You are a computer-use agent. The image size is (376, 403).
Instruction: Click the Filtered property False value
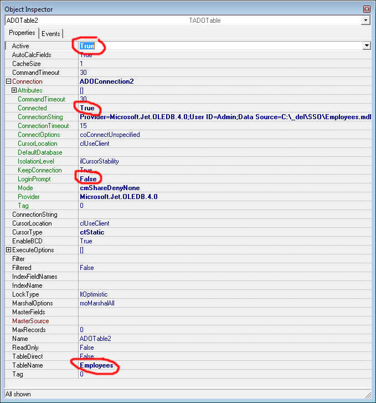(87, 268)
